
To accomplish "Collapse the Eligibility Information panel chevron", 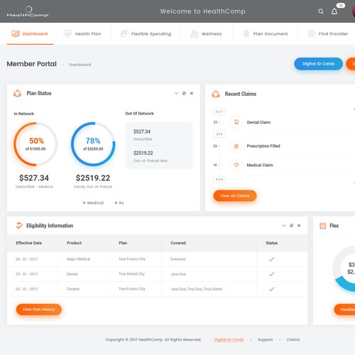I will (x=283, y=226).
